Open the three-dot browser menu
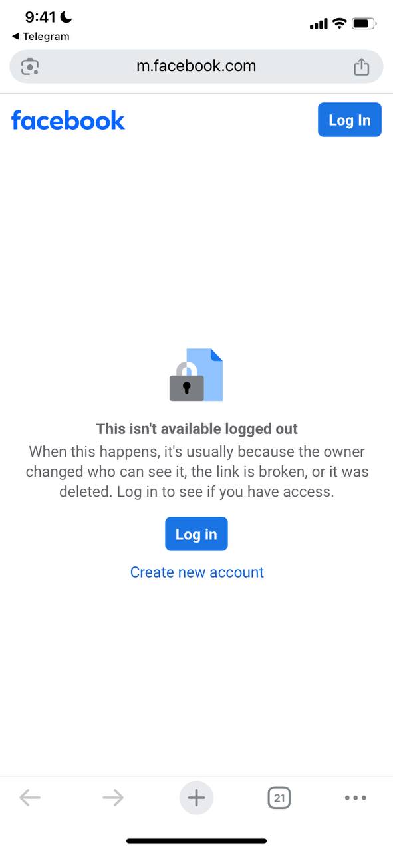The height and width of the screenshot is (851, 393). click(356, 798)
